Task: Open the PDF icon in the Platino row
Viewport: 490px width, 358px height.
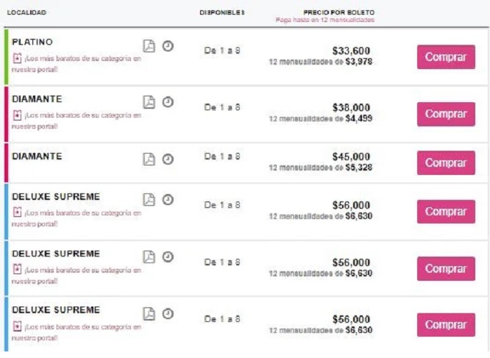Action: click(149, 46)
